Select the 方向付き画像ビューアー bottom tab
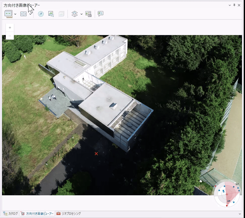The height and width of the screenshot is (218, 245). pos(37,214)
